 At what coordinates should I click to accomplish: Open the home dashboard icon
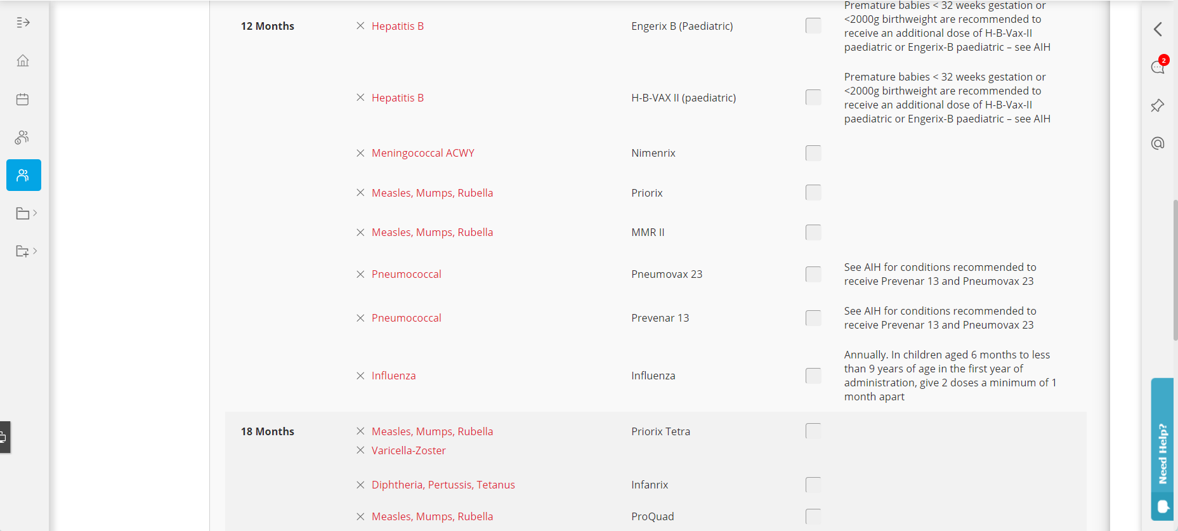23,61
